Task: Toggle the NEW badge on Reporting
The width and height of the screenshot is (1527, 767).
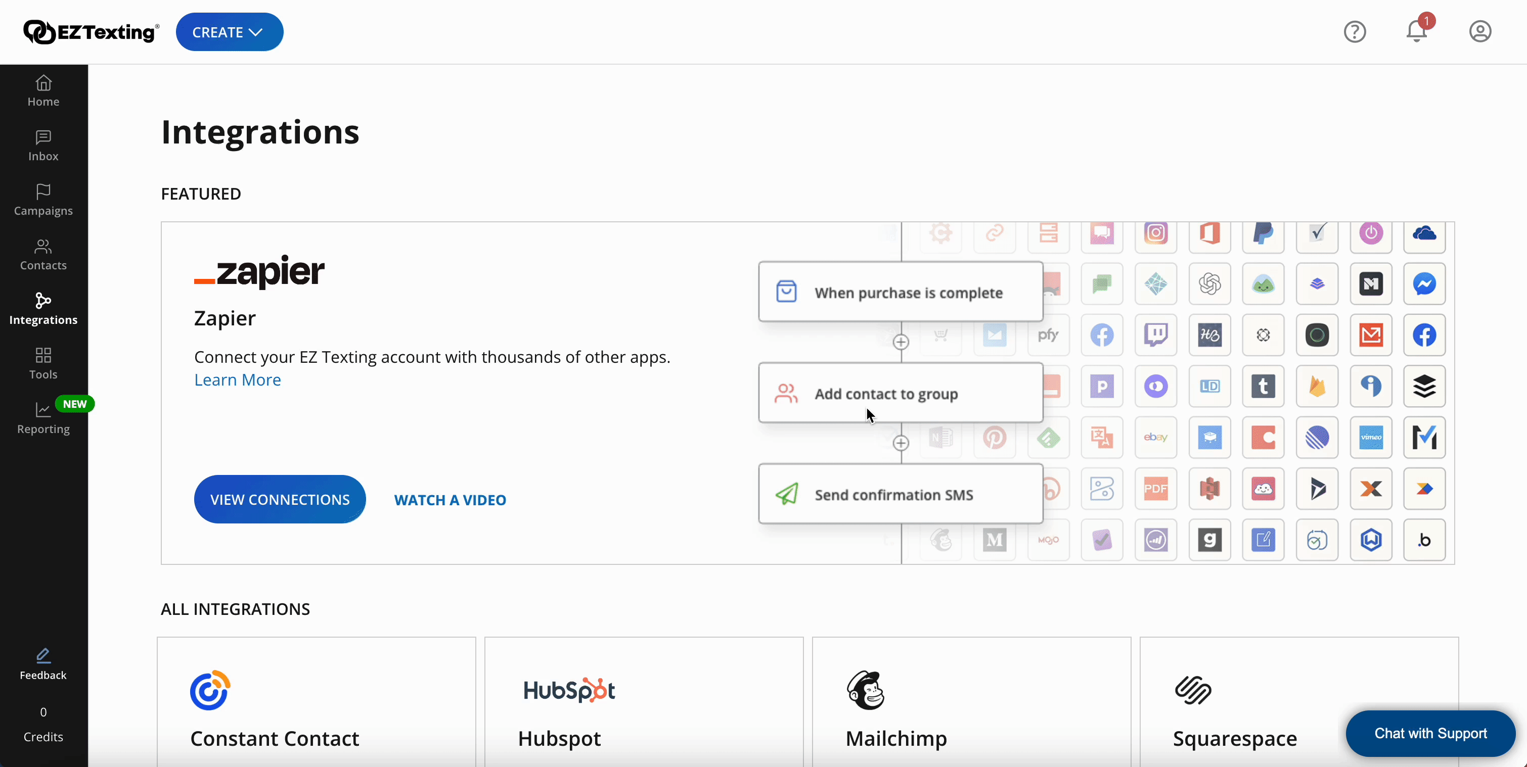Action: tap(75, 404)
